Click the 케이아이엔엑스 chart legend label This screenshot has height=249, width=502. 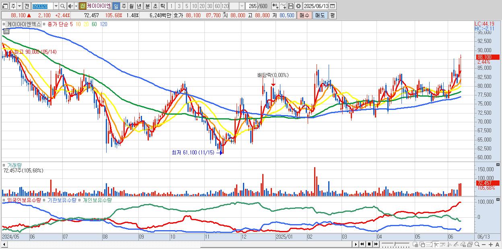pyautogui.click(x=24, y=24)
